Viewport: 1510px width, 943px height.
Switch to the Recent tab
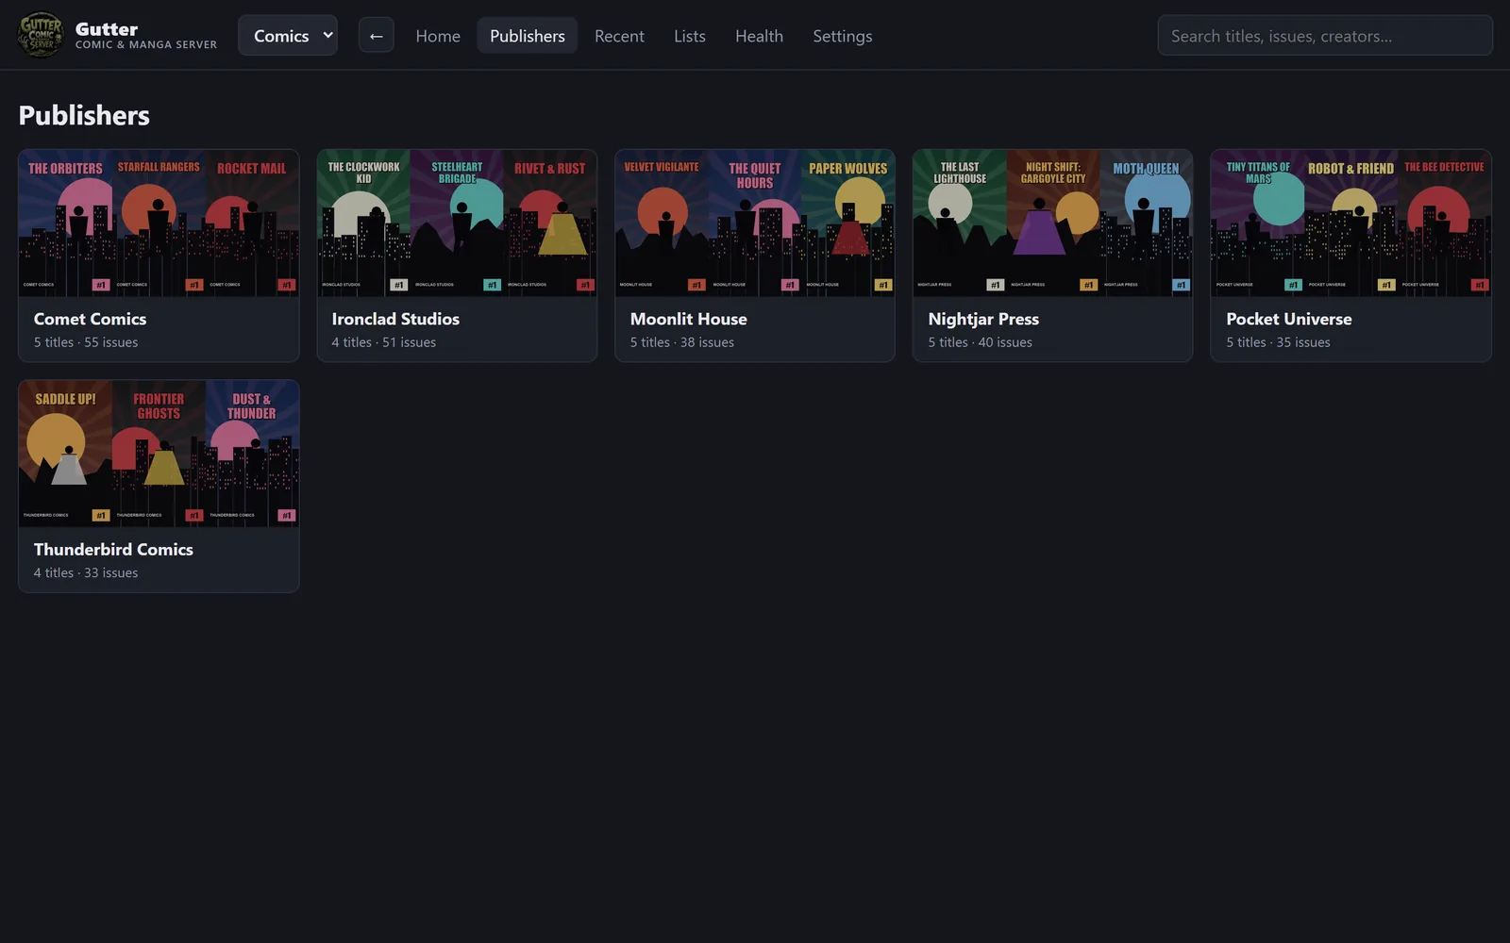click(619, 36)
